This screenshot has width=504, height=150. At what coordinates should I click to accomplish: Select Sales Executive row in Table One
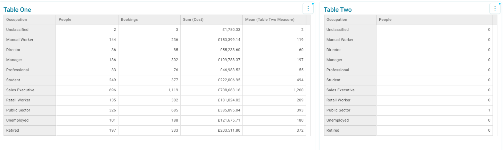155,90
